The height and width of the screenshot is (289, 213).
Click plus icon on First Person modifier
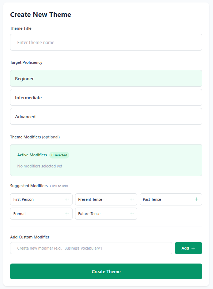67,199
